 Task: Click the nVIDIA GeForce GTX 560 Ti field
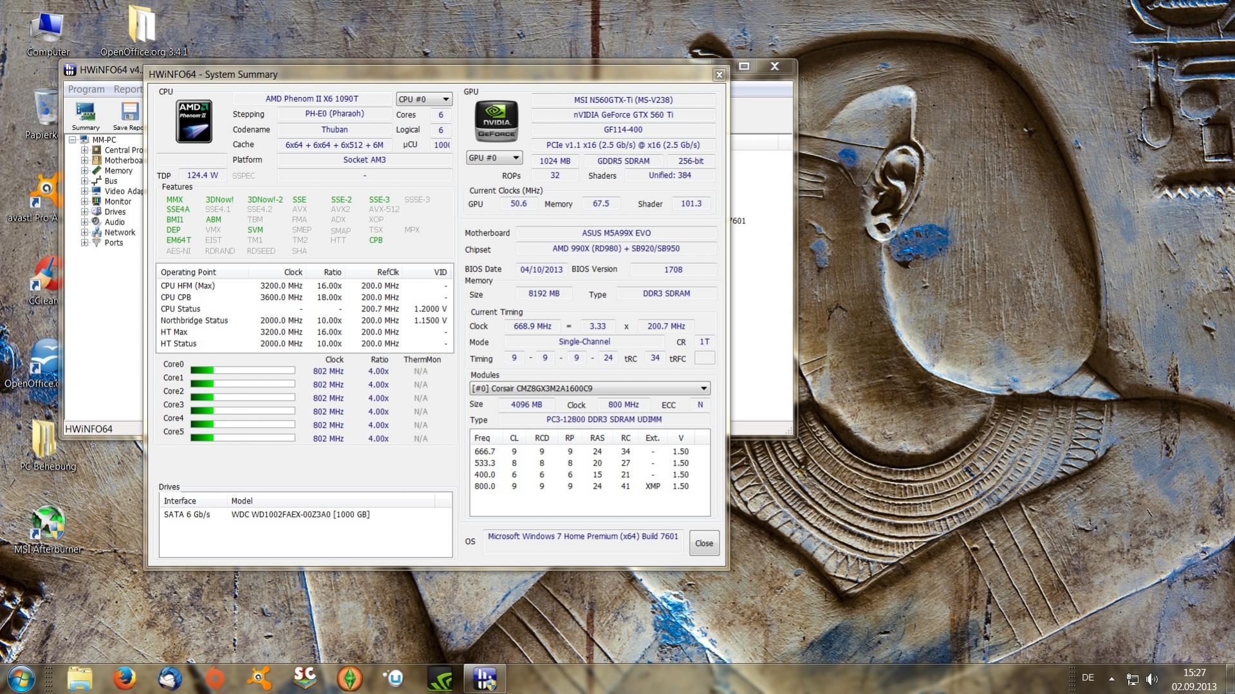pyautogui.click(x=624, y=115)
